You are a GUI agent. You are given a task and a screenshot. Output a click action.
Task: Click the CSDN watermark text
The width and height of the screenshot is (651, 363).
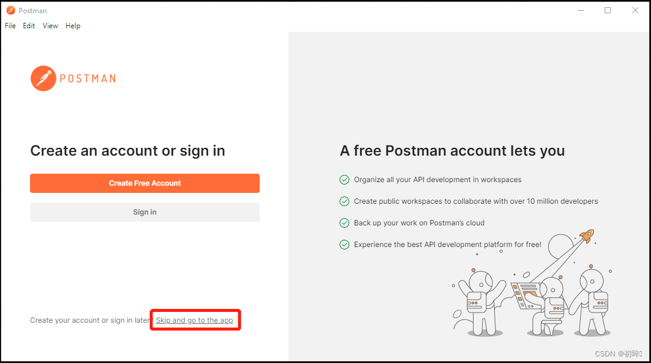[x=618, y=353]
